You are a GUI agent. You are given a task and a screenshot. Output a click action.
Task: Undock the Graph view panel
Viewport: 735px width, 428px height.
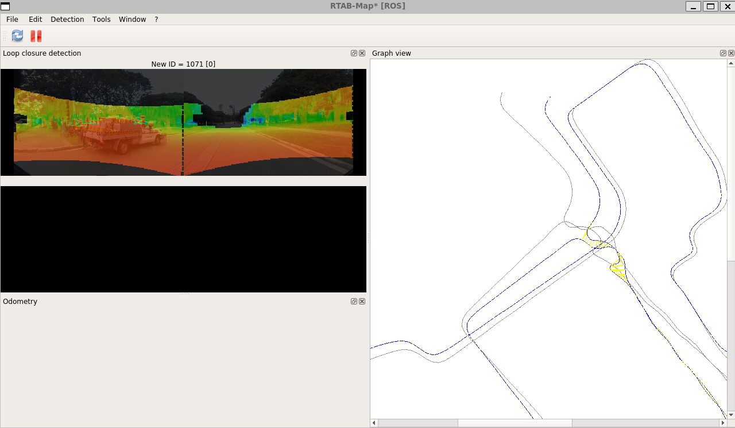pos(724,53)
